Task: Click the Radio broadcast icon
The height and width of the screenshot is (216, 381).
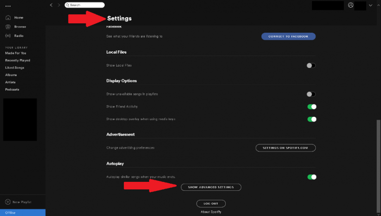Action: (x=8, y=36)
